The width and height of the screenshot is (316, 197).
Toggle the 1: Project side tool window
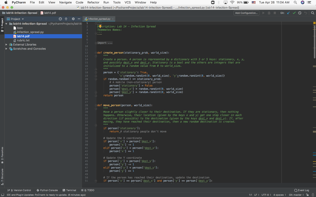[2, 24]
